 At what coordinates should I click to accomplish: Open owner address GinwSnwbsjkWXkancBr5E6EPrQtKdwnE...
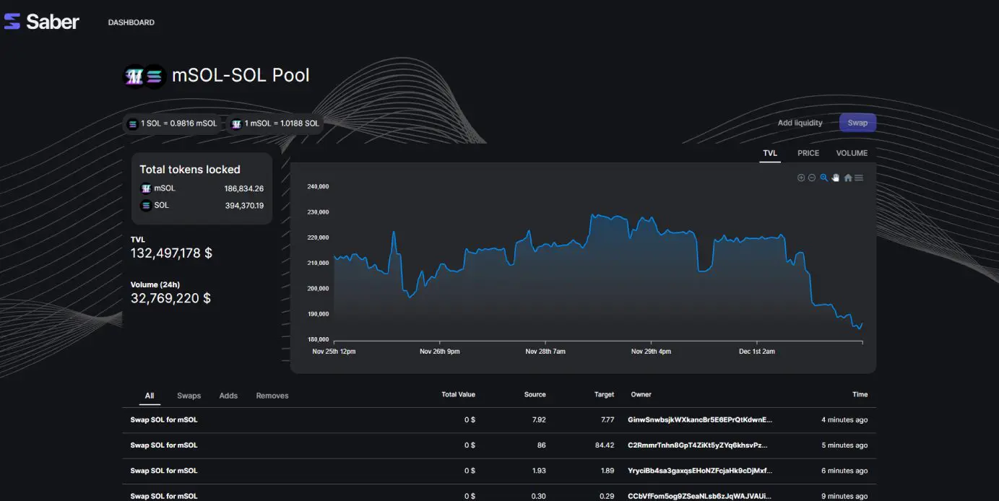[x=700, y=420]
